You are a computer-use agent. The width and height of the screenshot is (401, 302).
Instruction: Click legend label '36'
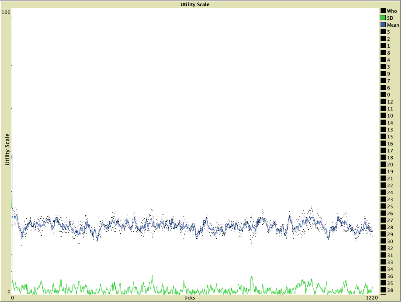390,276
